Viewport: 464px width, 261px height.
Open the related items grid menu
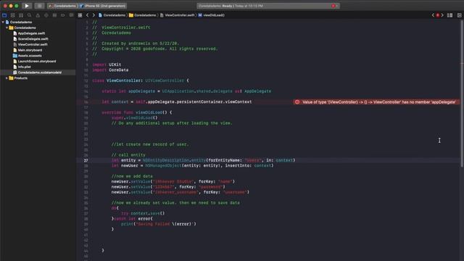[80, 15]
